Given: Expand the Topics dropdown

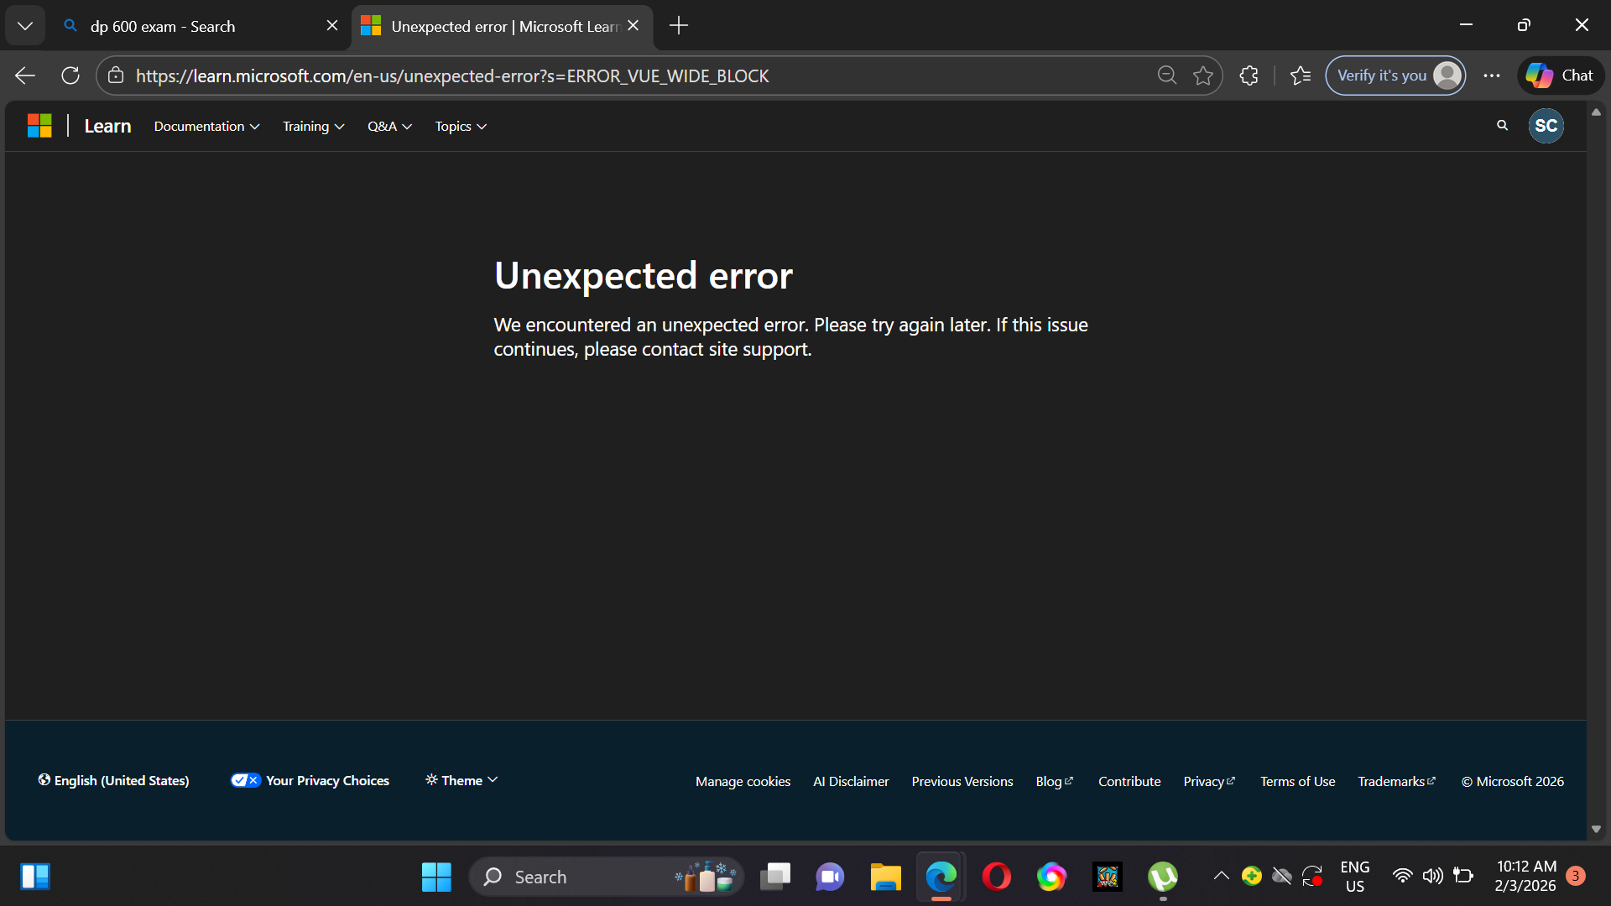Looking at the screenshot, I should tap(460, 126).
